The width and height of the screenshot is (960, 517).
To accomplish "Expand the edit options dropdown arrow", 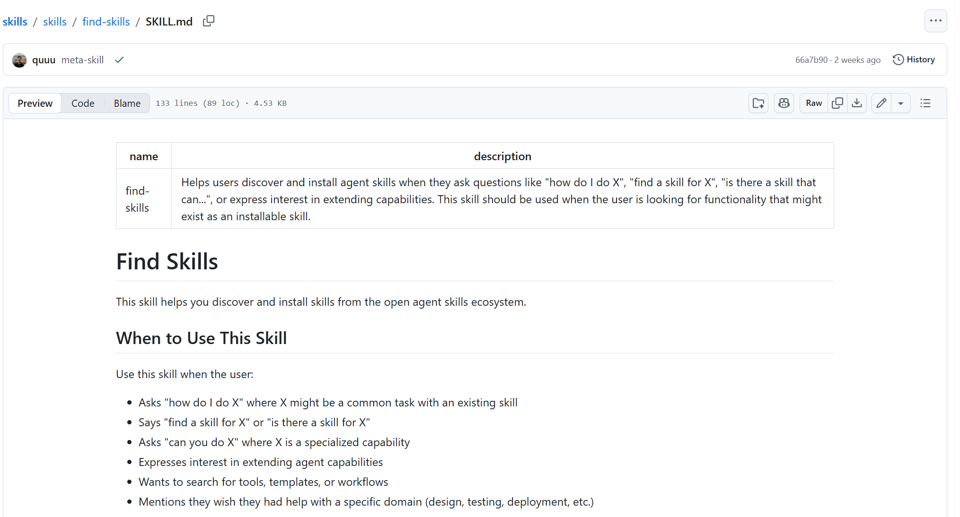I will (901, 103).
